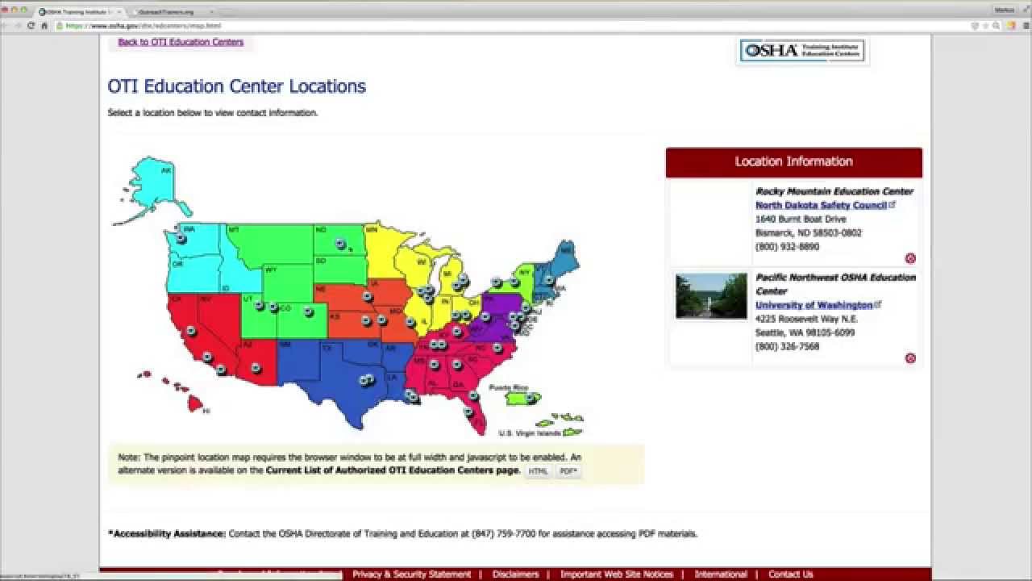Open the Contact Us footer link
This screenshot has height=581, width=1032.
790,575
